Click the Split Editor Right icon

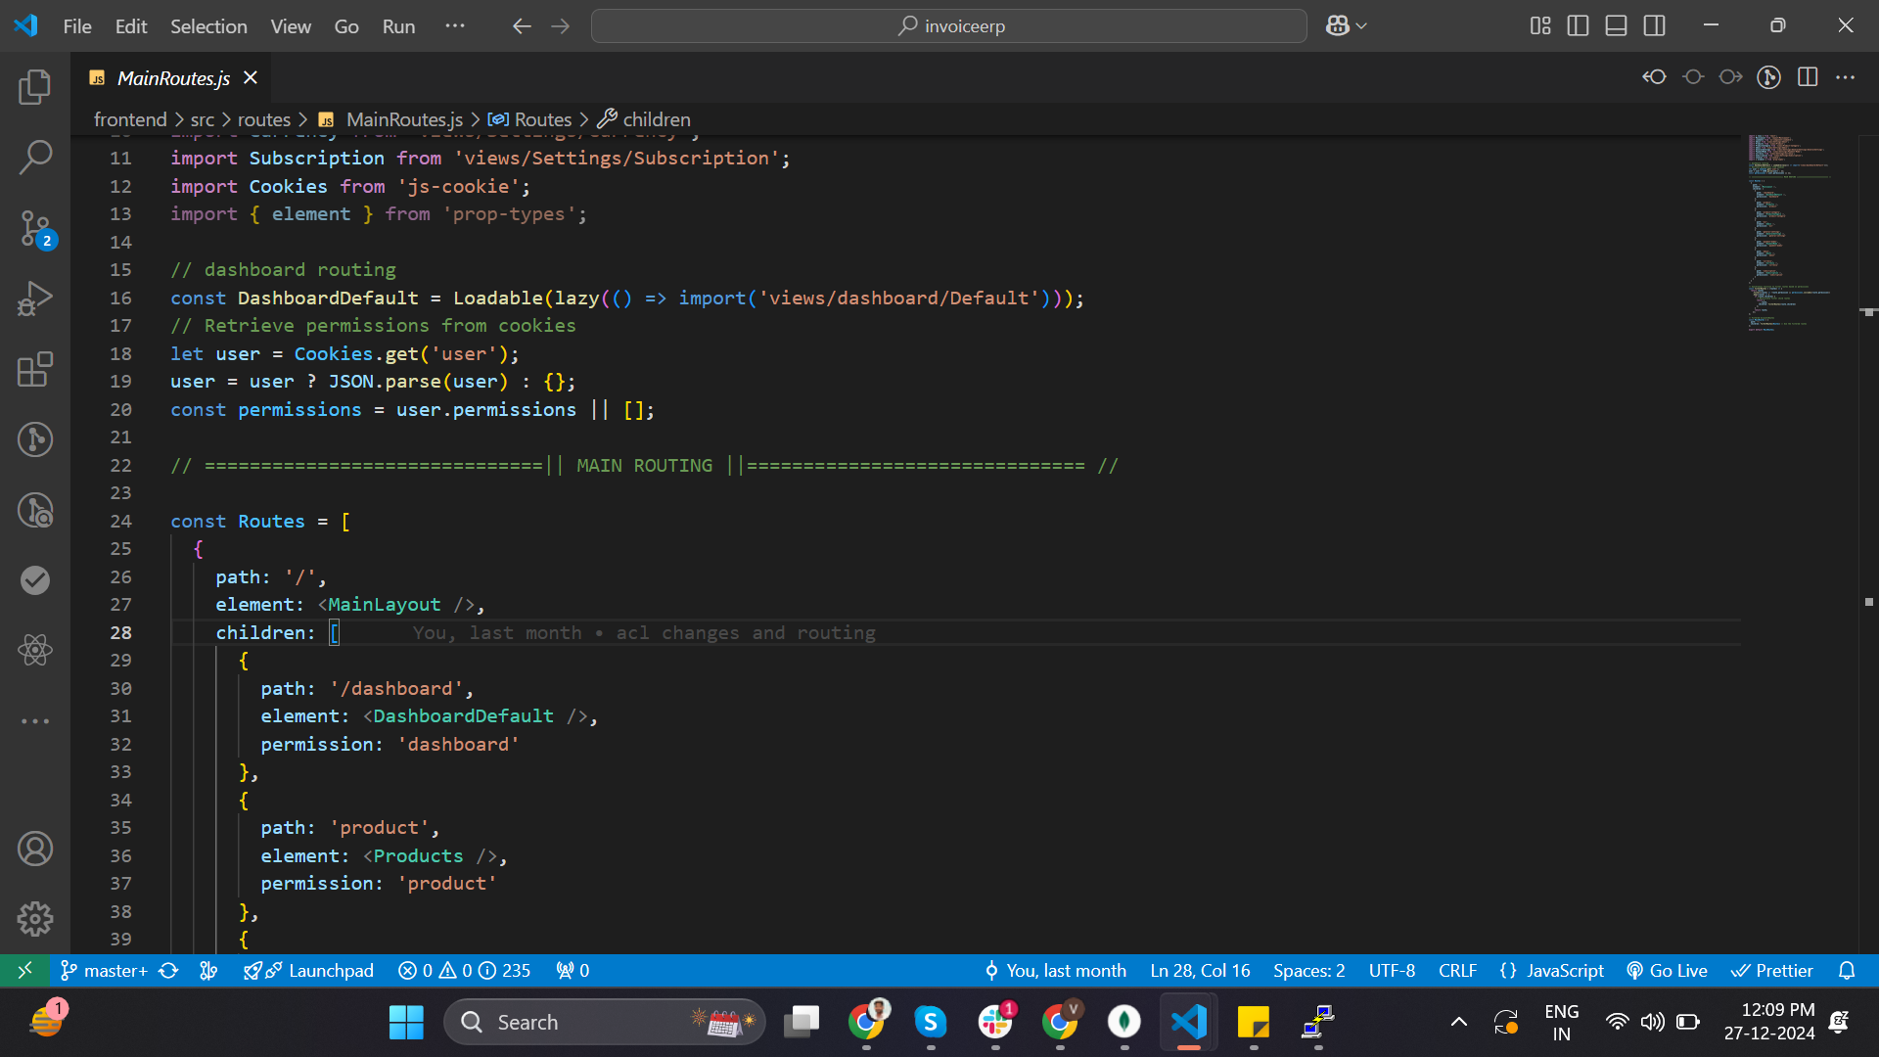click(1808, 77)
